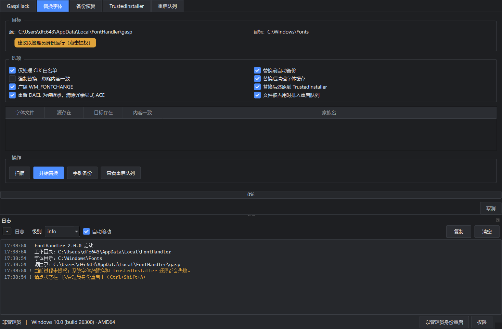
Task: Open the small arrow menu beside 日志
Action: coord(7,232)
